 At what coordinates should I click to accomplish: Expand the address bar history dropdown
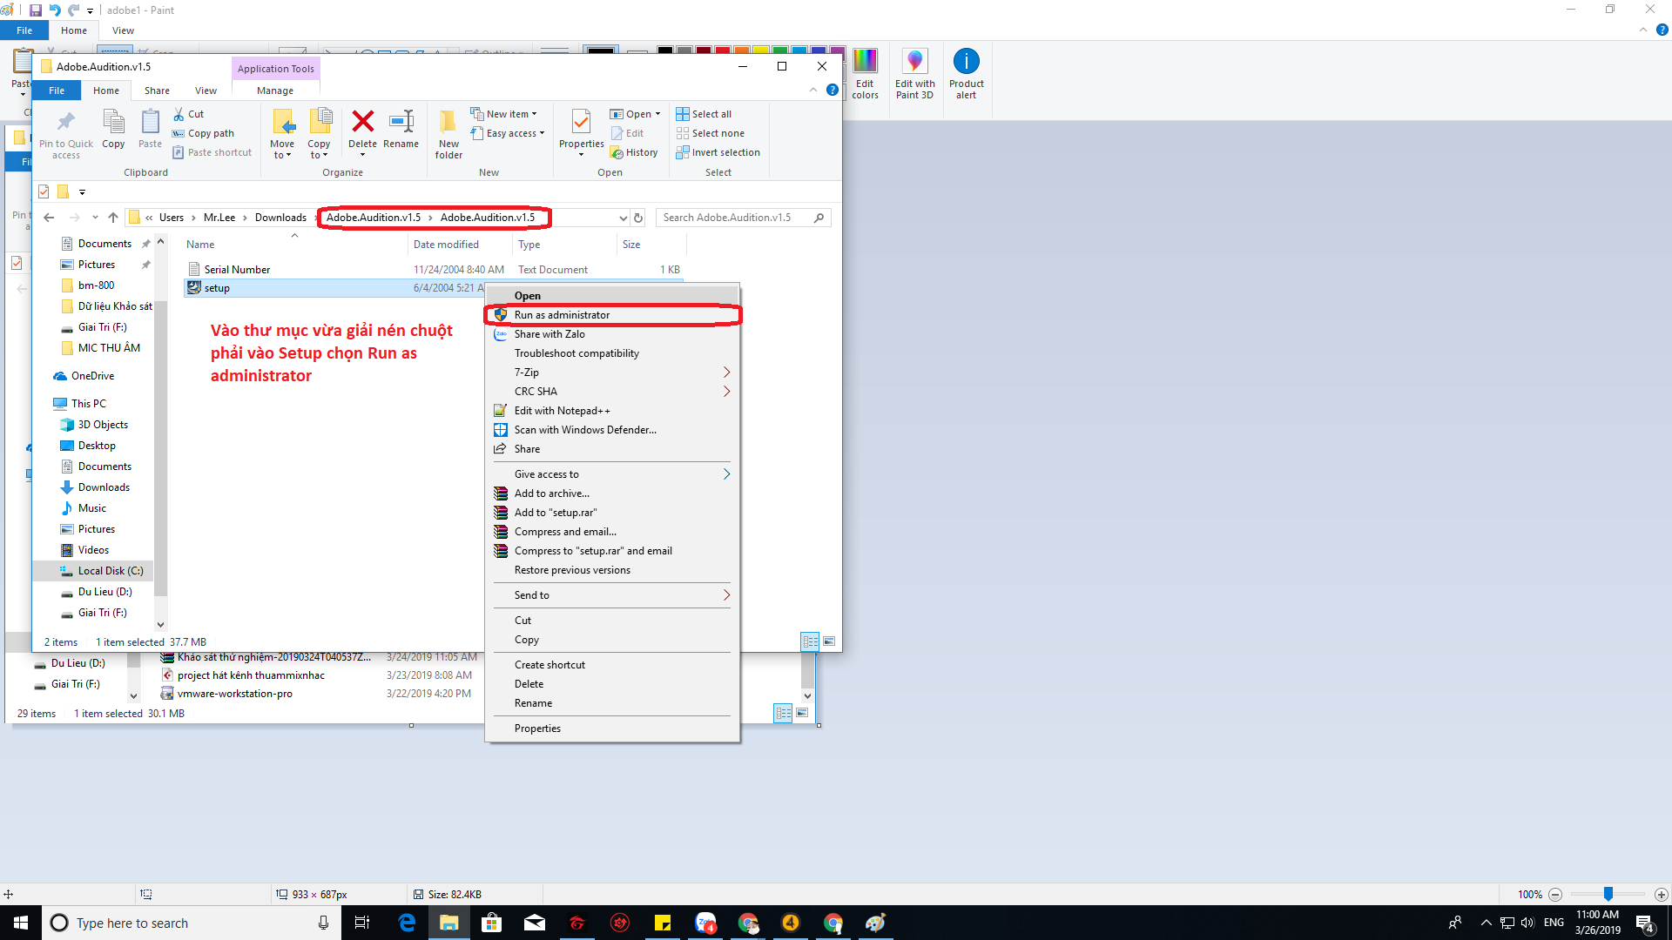pyautogui.click(x=624, y=218)
